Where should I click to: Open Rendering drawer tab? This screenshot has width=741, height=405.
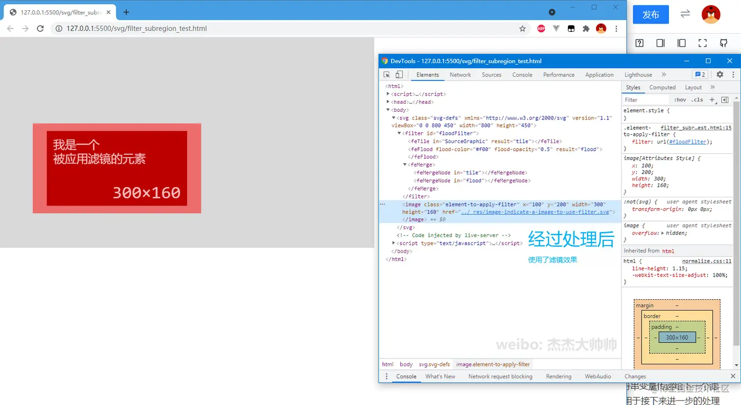(559, 376)
